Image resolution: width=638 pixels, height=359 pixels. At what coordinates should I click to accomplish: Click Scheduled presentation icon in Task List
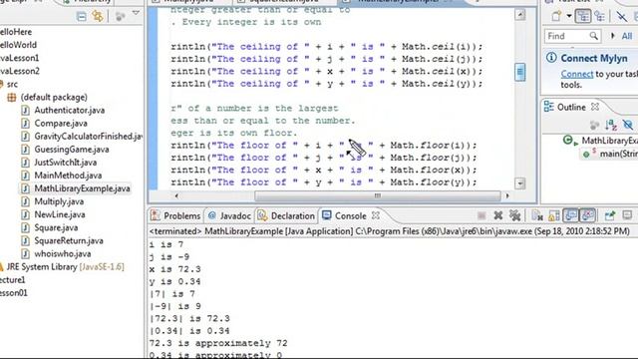tap(599, 16)
